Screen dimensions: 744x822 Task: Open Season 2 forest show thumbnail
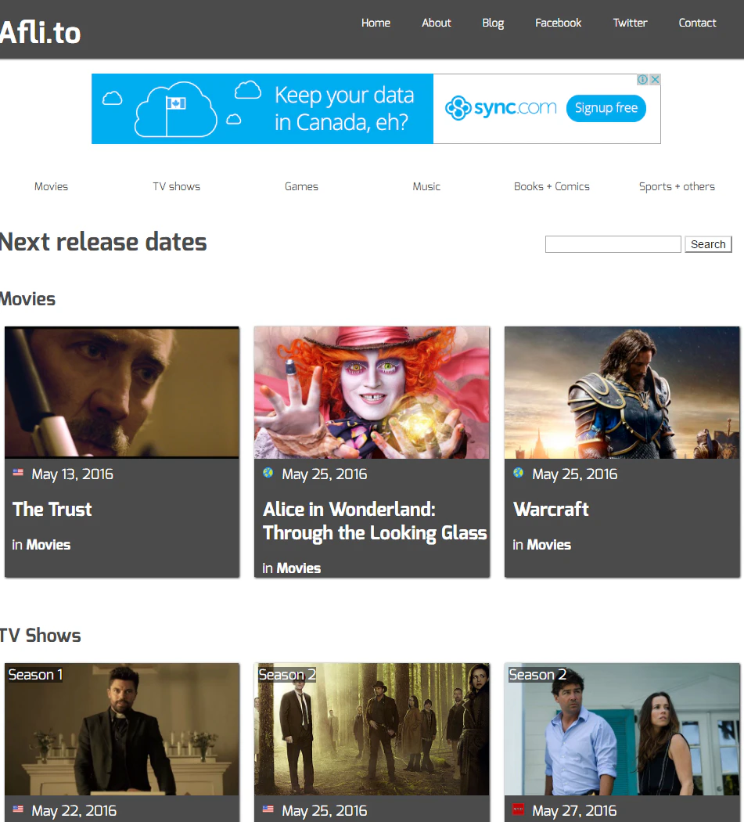[x=372, y=729]
